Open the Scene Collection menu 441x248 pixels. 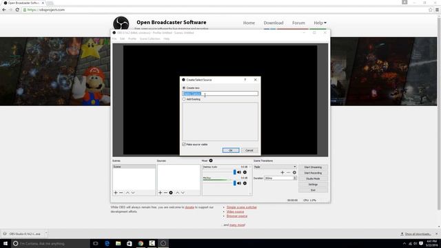tap(150, 39)
